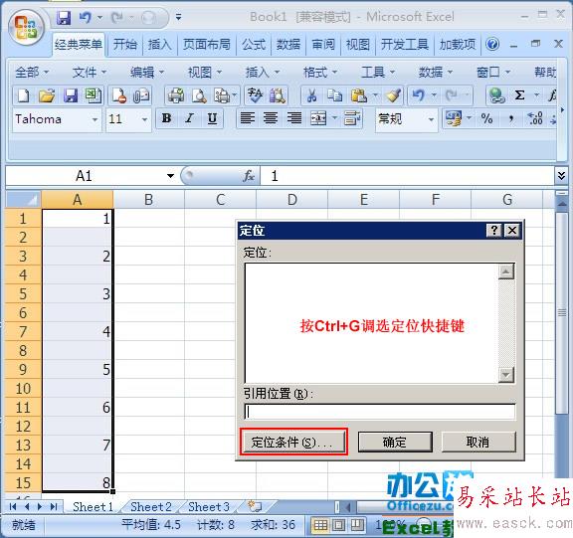
Task: Run the spelling check icon
Action: click(255, 95)
